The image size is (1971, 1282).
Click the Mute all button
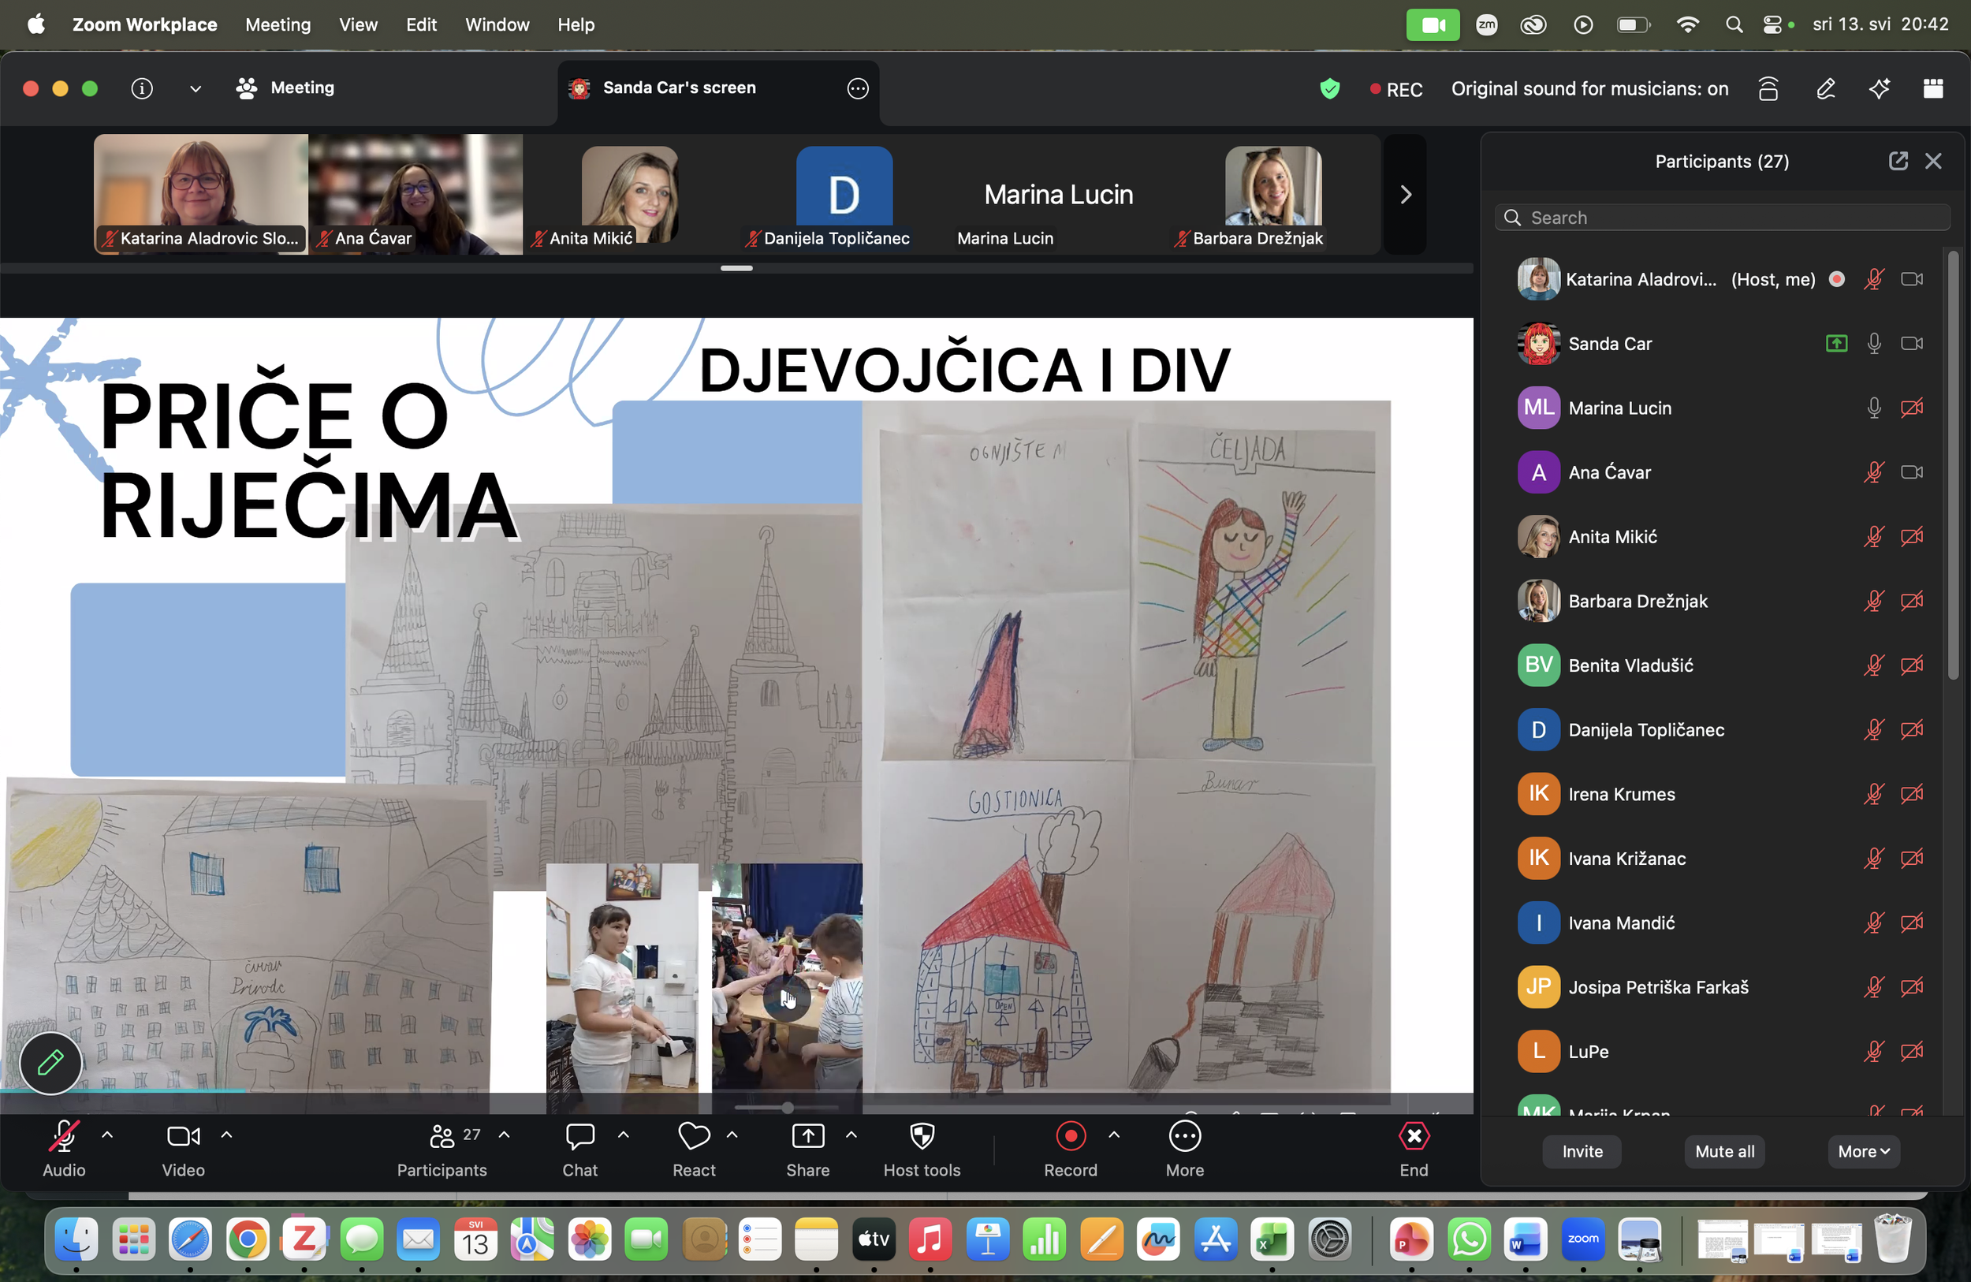click(1724, 1151)
